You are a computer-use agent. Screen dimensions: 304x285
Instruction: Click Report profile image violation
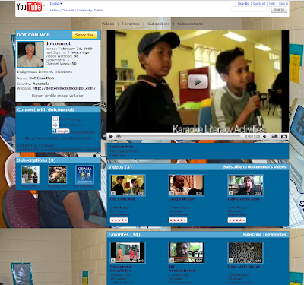point(58,96)
